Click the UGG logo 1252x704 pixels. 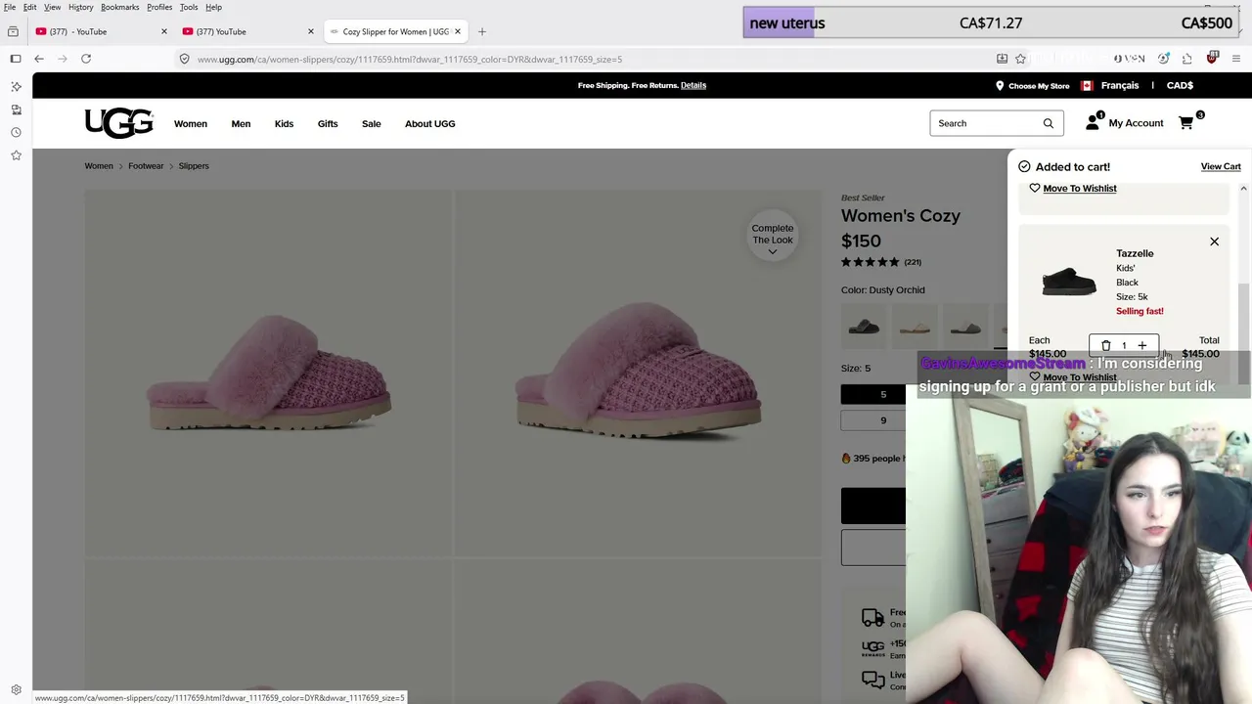[118, 123]
